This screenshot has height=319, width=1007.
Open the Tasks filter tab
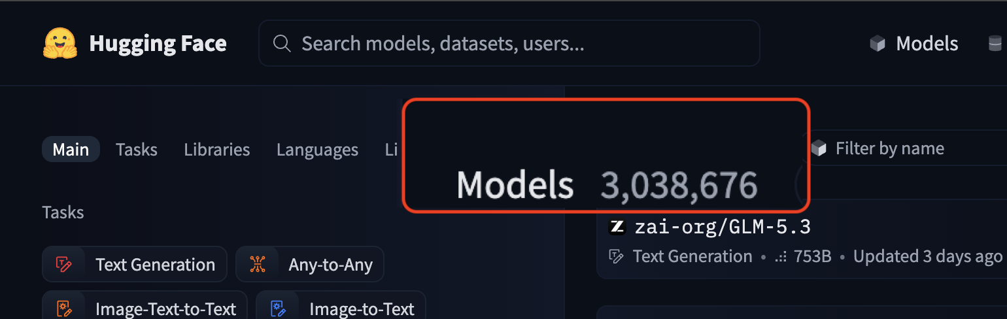tap(137, 149)
